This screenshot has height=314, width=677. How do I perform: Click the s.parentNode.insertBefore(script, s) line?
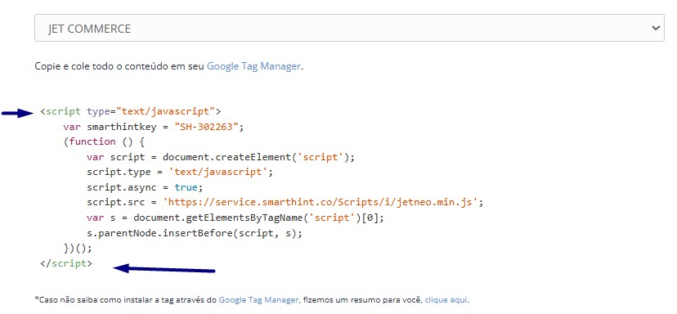(195, 233)
